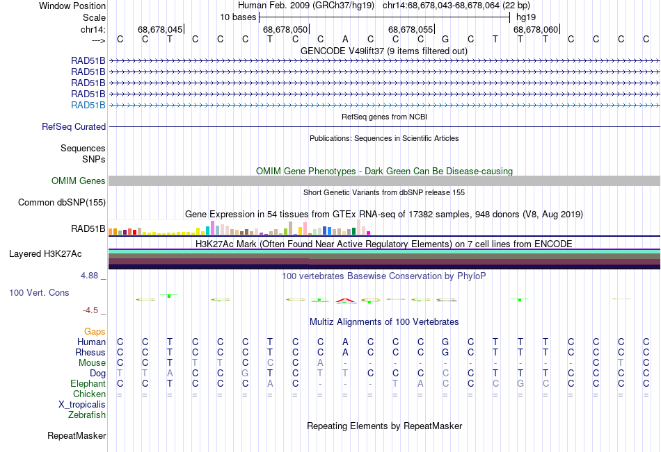Click the SNPs track label

pos(94,159)
